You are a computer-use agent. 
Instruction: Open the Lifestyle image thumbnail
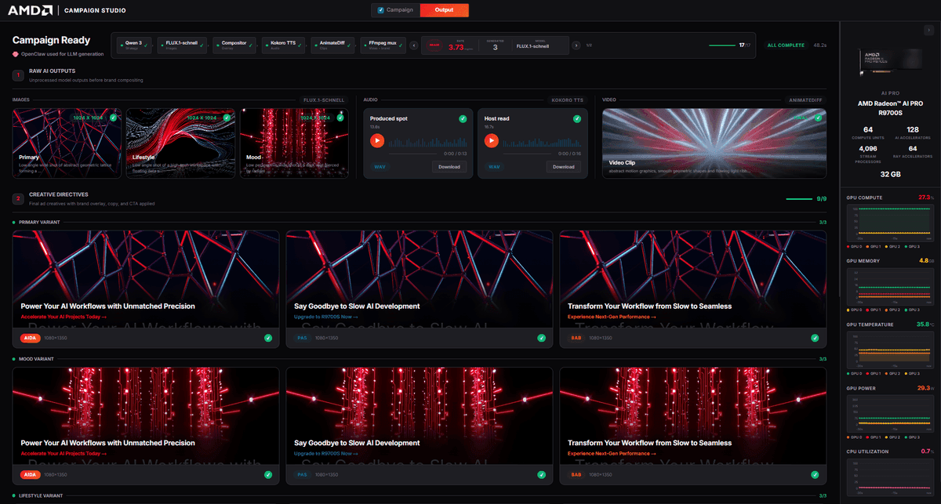pyautogui.click(x=180, y=143)
